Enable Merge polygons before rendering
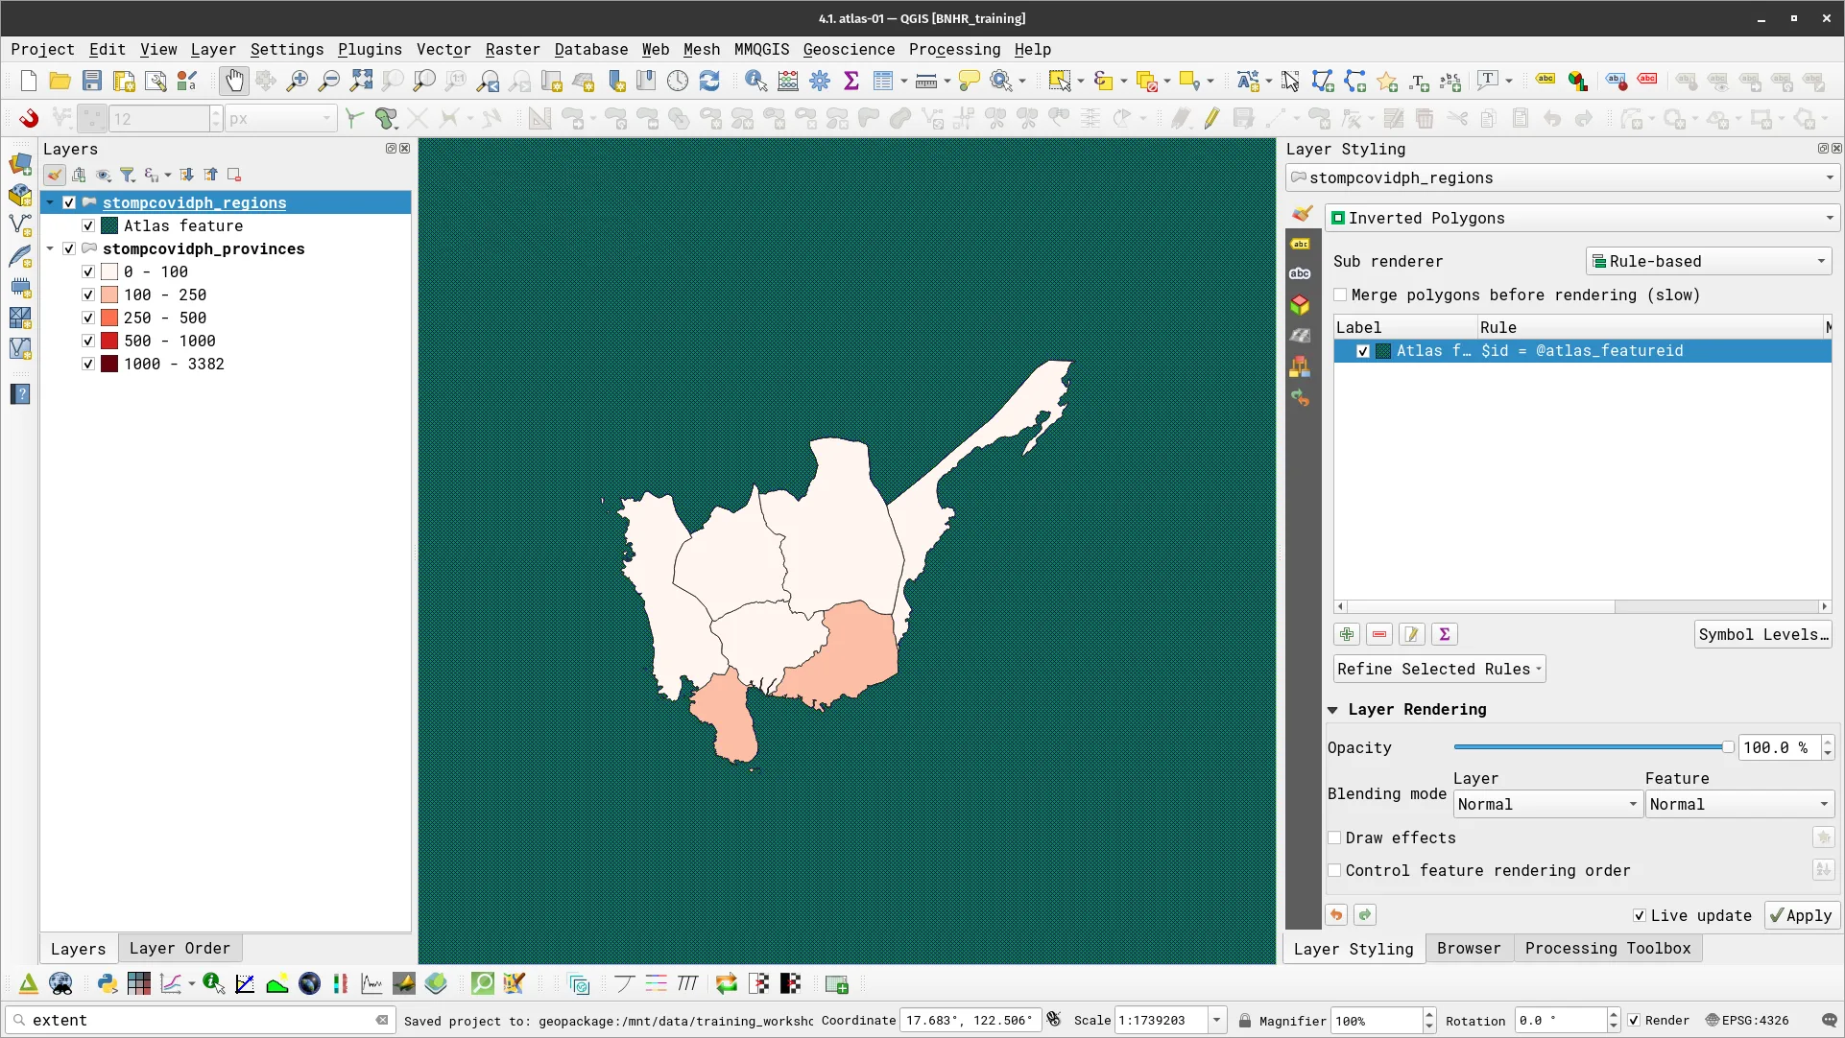Screen dimensions: 1845x1038 tap(1341, 295)
